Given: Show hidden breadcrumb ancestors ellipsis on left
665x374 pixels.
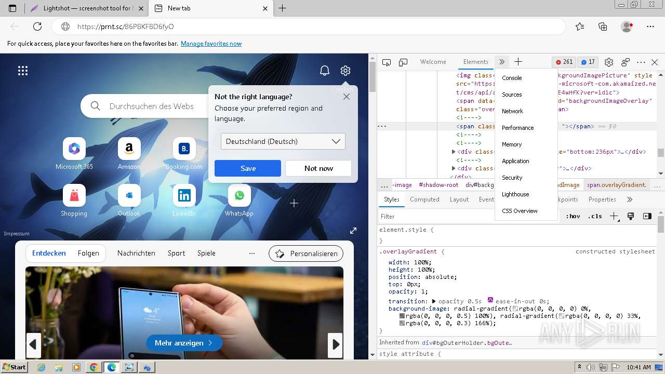Looking at the screenshot, I should [384, 185].
